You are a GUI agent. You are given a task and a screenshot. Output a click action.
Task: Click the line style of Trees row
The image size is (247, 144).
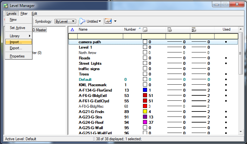click(174, 74)
